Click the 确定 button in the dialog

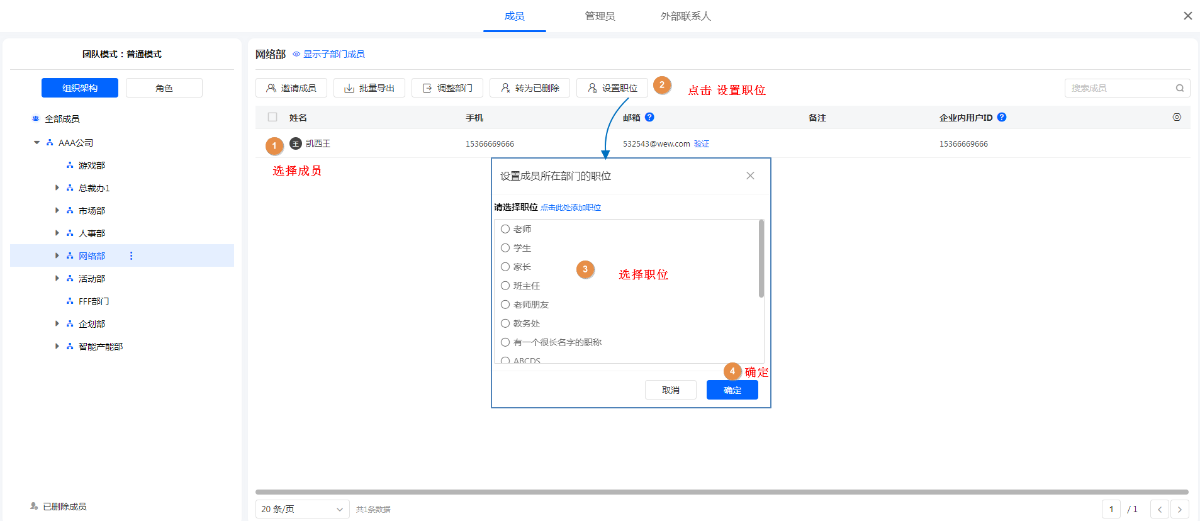[x=732, y=390]
